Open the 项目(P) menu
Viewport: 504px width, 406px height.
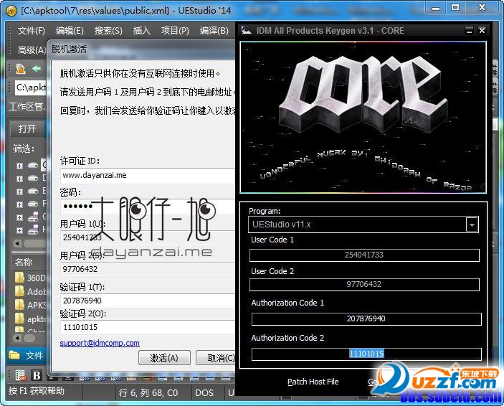(x=175, y=31)
